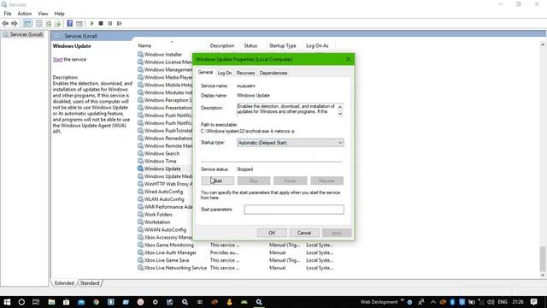The width and height of the screenshot is (547, 308).
Task: Open the Windows Start menu
Action: pos(7,302)
